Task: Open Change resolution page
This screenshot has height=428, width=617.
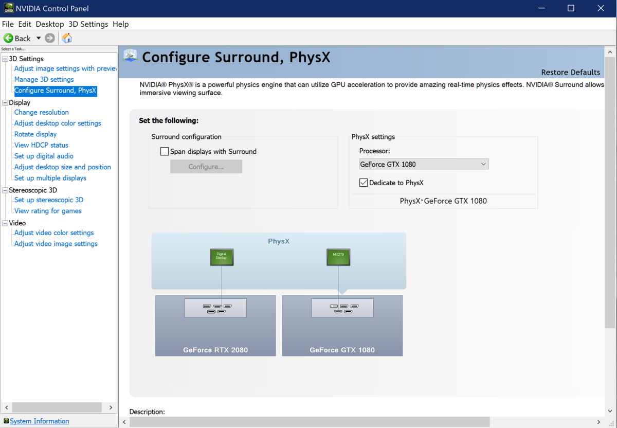Action: click(42, 112)
